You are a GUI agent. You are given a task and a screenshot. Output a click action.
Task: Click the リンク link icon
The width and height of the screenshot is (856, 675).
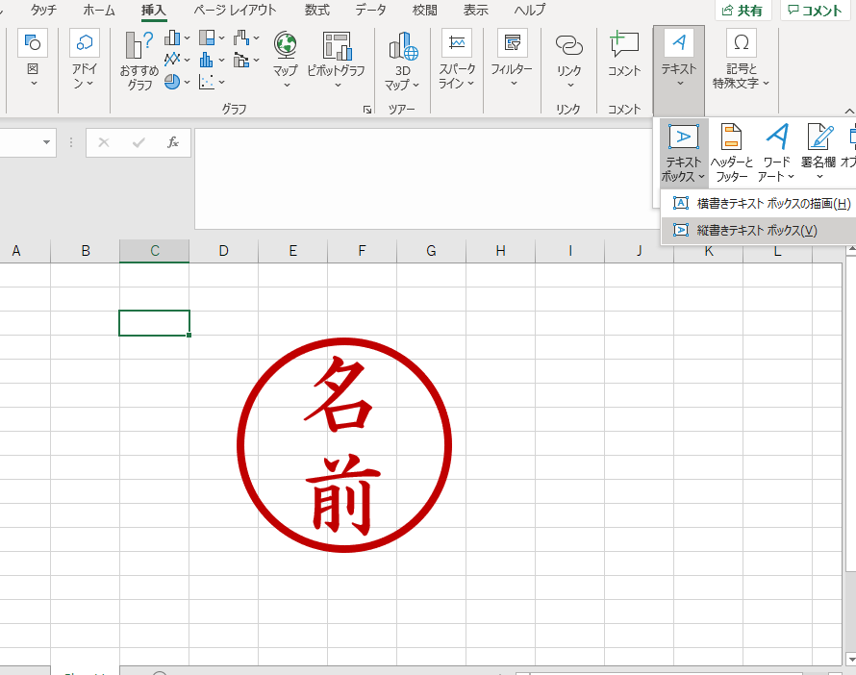(568, 45)
